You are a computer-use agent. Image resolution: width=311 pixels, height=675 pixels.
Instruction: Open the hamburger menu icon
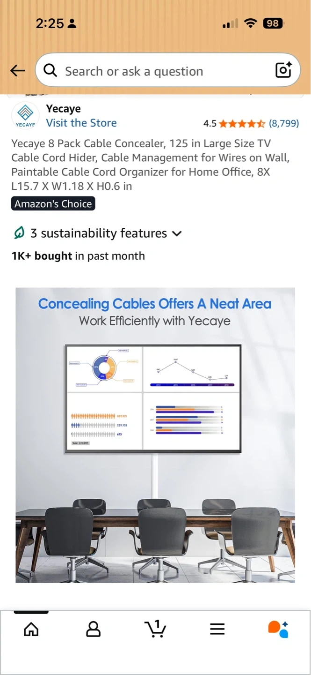[217, 629]
